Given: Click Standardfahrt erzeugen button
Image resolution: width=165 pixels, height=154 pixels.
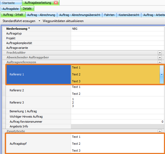Looking at the screenshot, I should [19, 21].
